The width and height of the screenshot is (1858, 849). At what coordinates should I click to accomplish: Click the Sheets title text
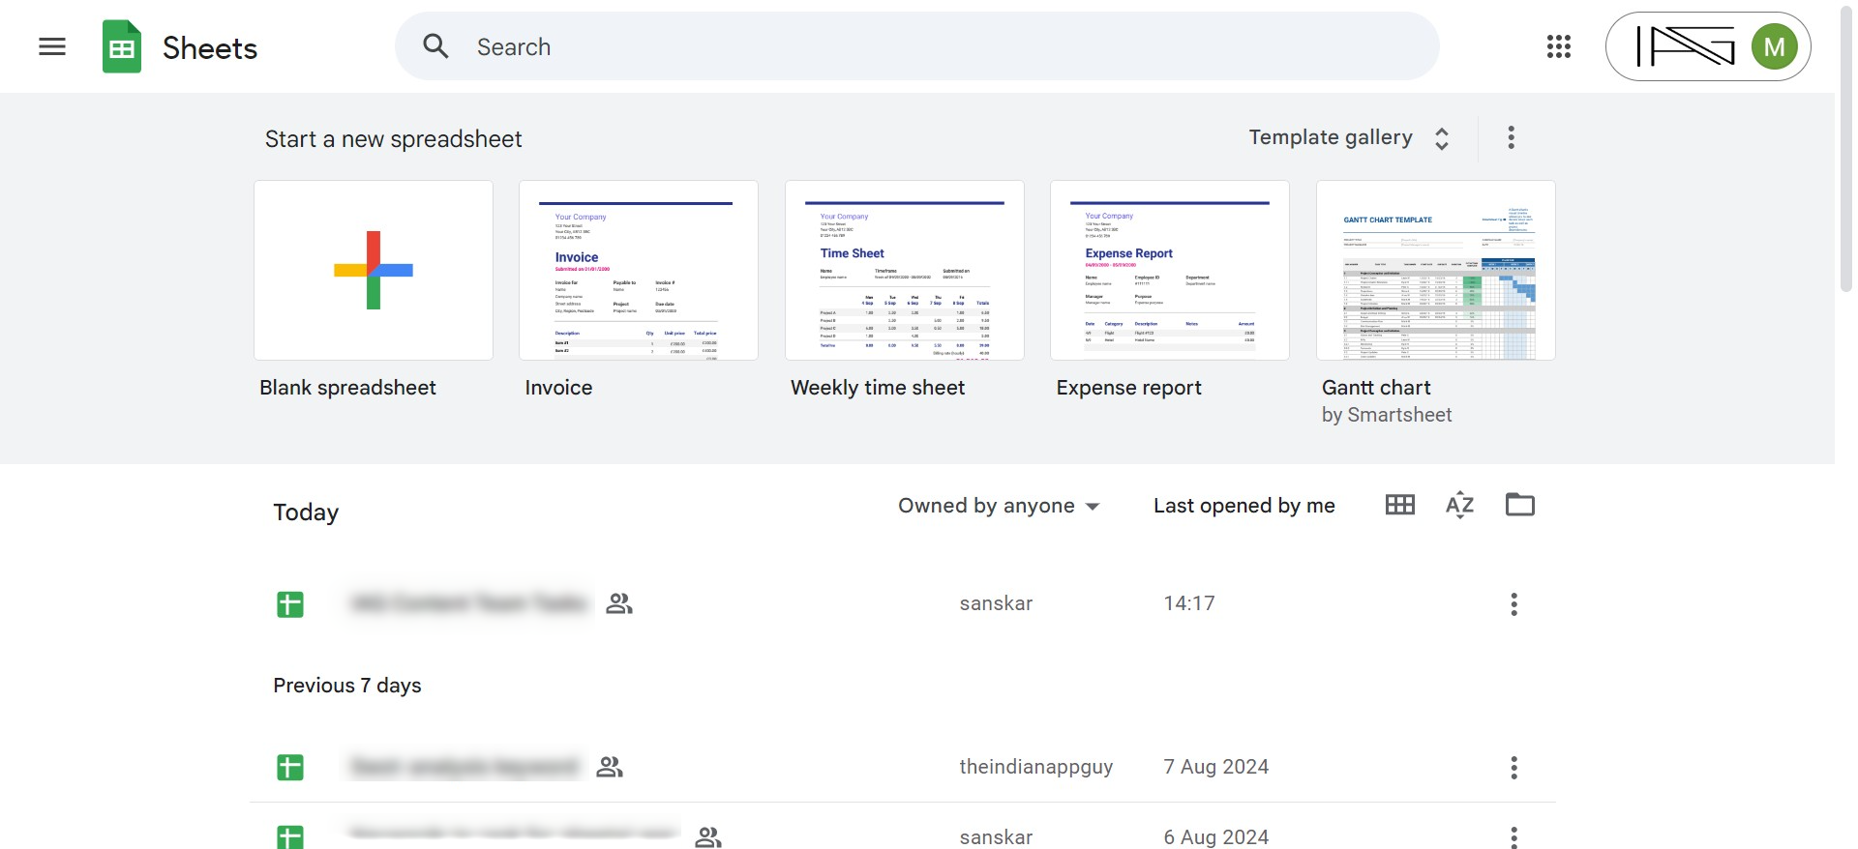click(x=210, y=48)
